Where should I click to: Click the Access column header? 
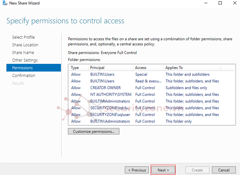point(141,68)
